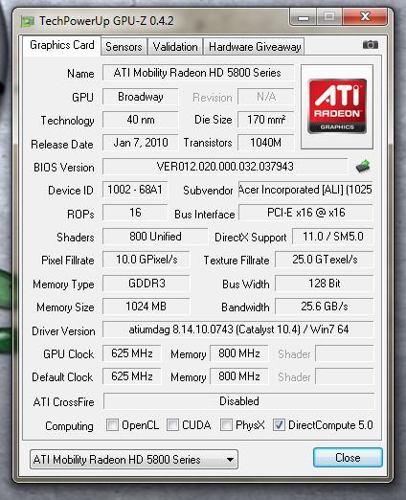Click the BIOS Version field
Screen dimensions: 406x500
coord(225,167)
